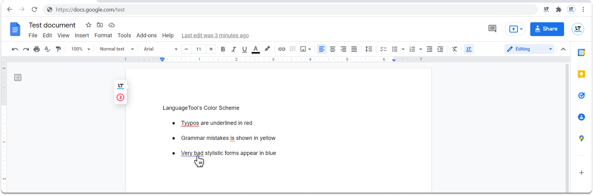Open the Tools menu

click(x=124, y=36)
